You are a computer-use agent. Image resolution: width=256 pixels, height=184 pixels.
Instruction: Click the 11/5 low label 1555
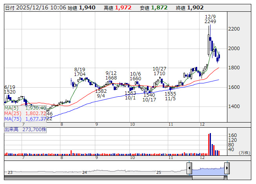tap(170, 94)
